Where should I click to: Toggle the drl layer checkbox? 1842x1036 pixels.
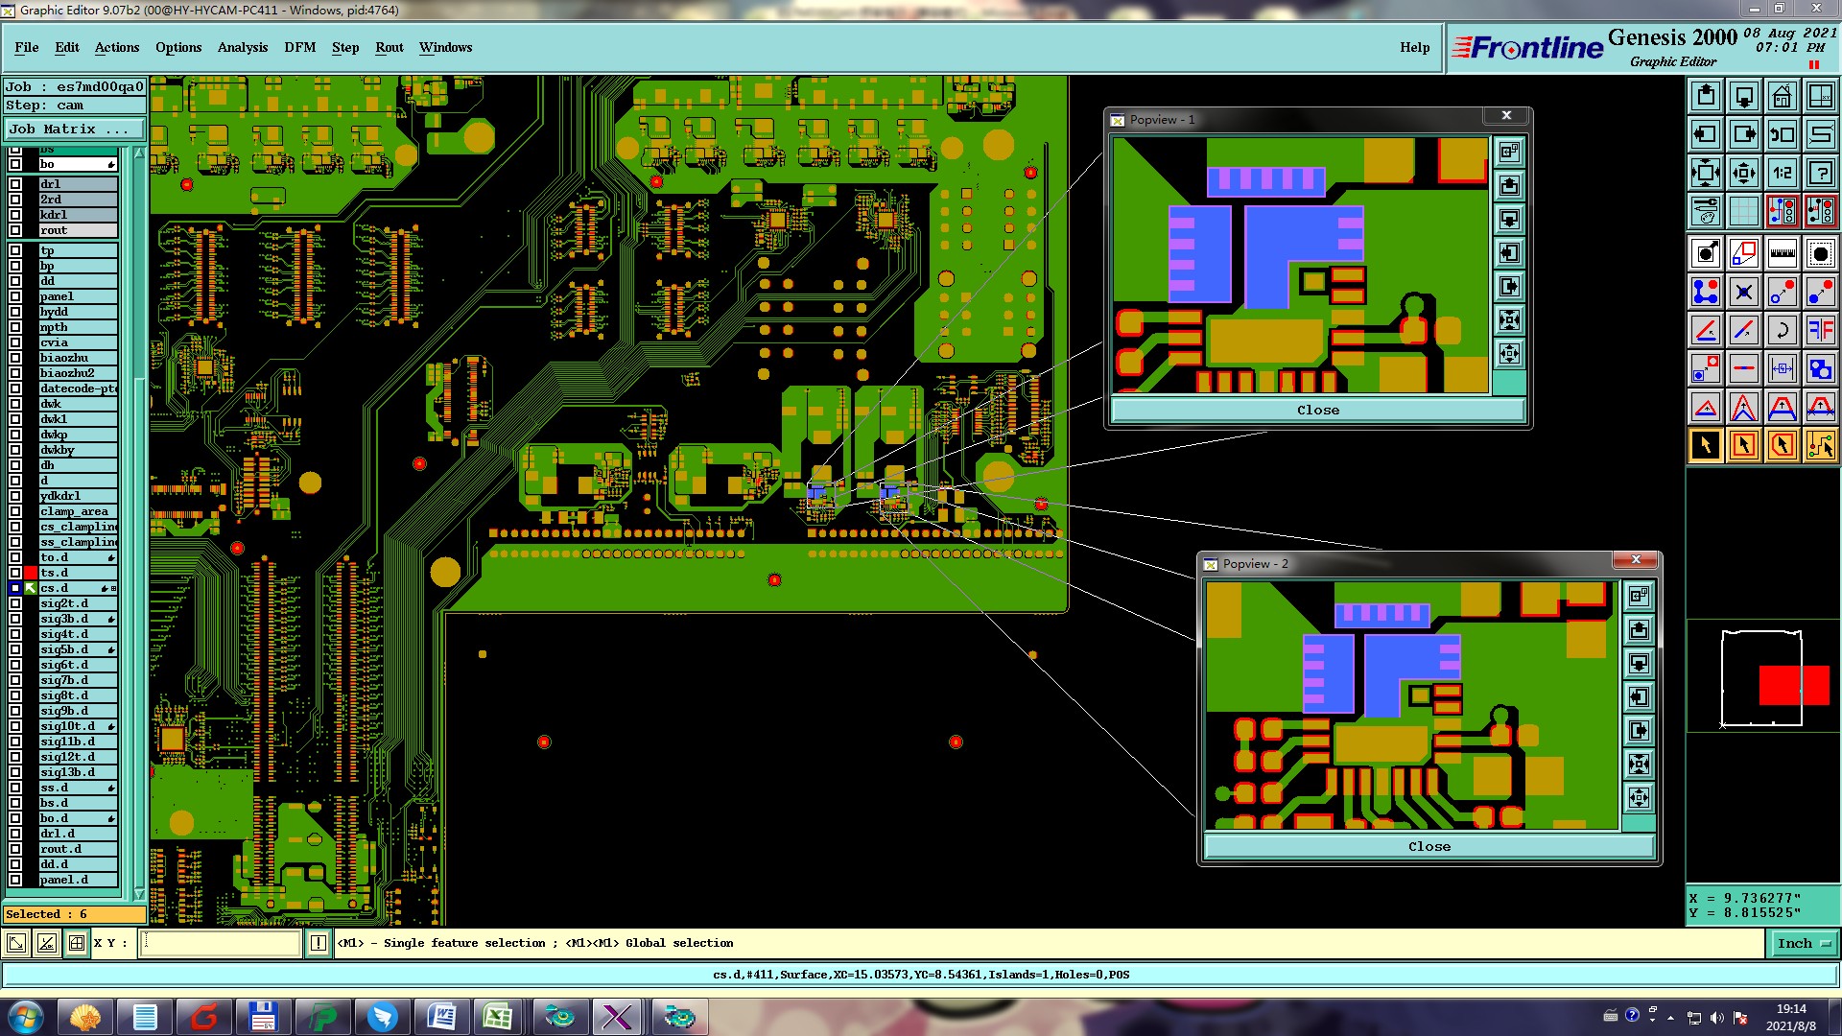15,184
